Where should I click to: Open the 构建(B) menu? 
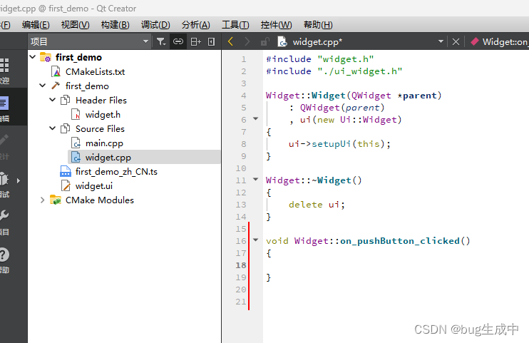coord(115,25)
